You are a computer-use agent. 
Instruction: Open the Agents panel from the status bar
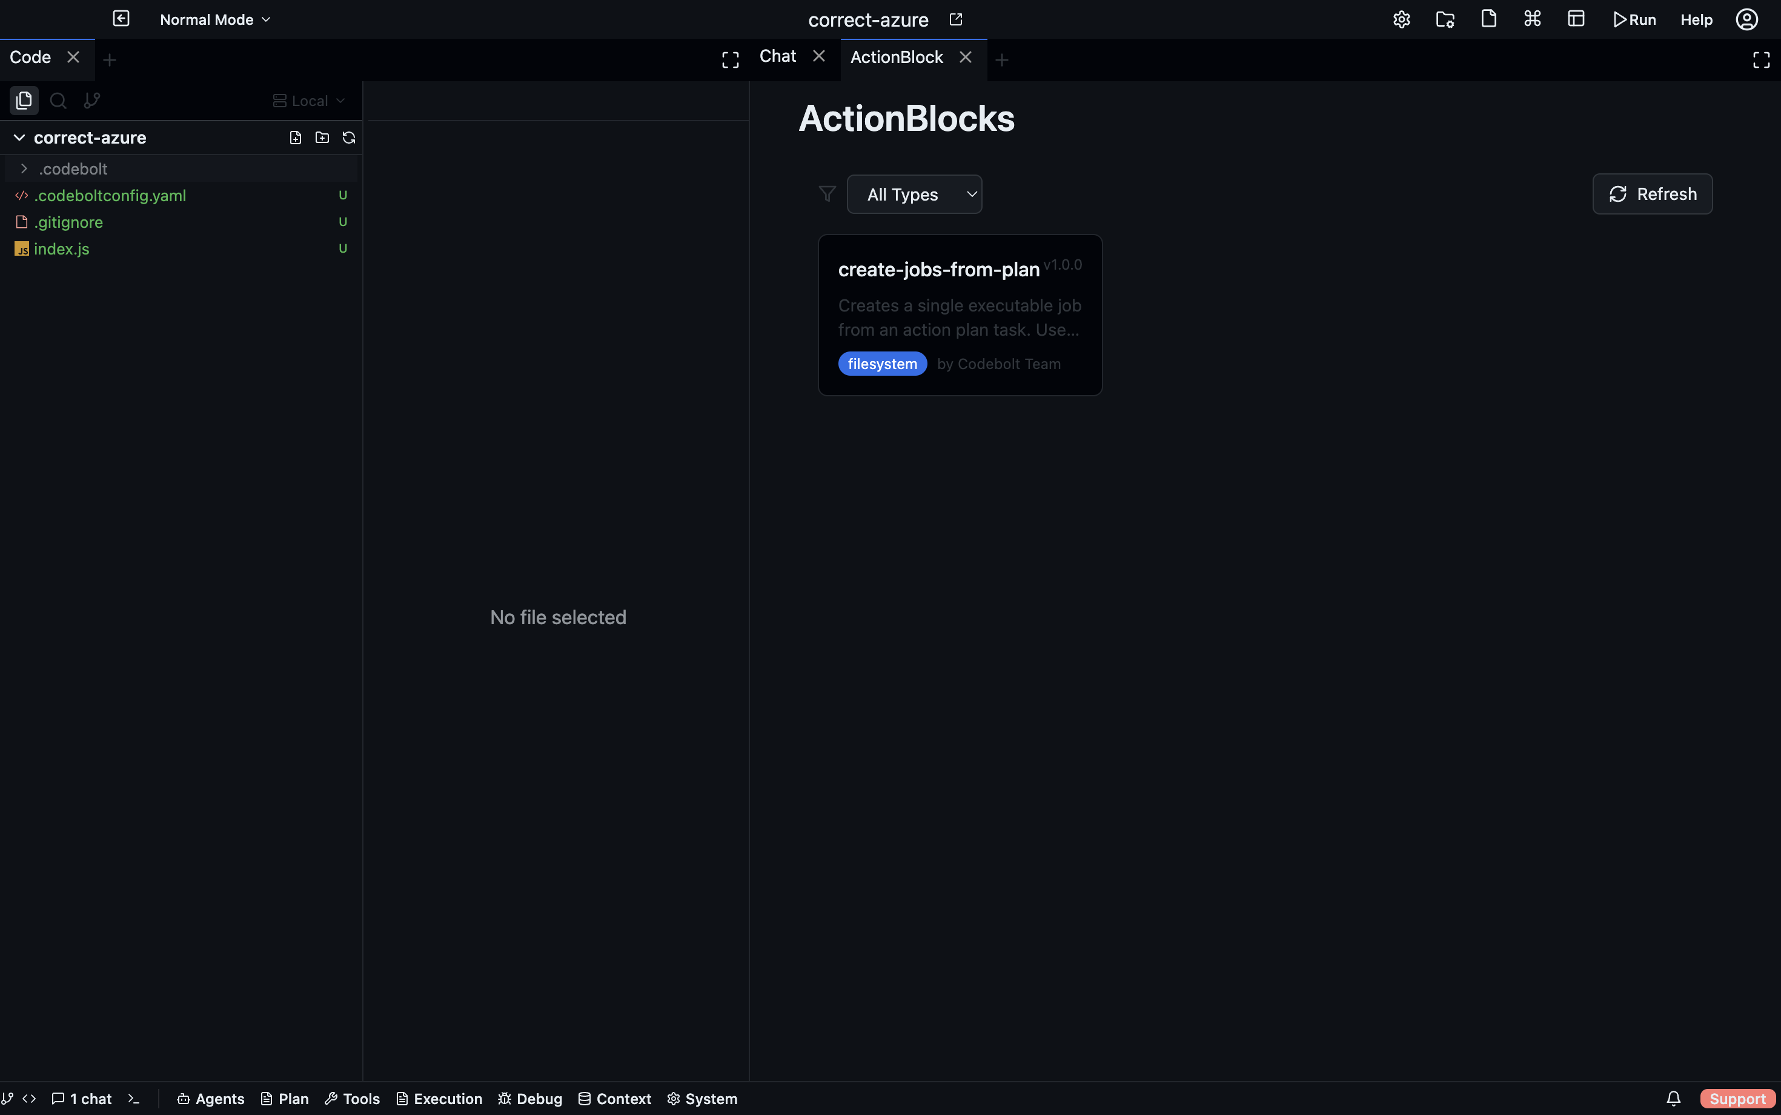point(210,1098)
